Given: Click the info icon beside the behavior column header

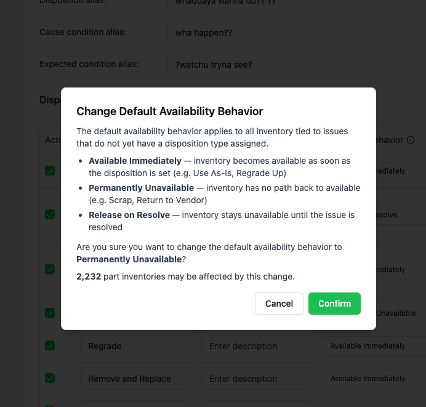Looking at the screenshot, I should pos(411,140).
